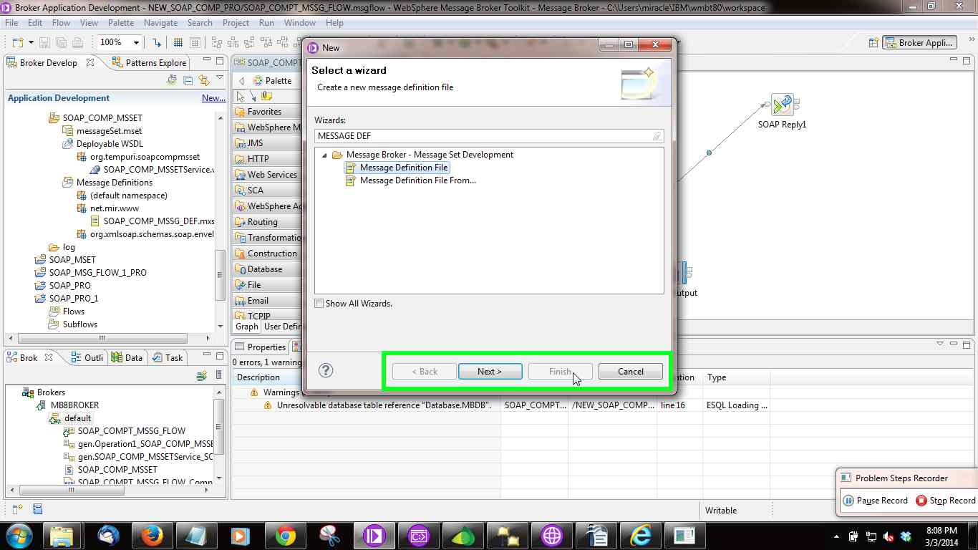Expand the Web Services palette drawer
Image resolution: width=978 pixels, height=550 pixels.
click(x=267, y=175)
